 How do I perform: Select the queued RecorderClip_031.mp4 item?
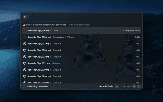point(81,63)
